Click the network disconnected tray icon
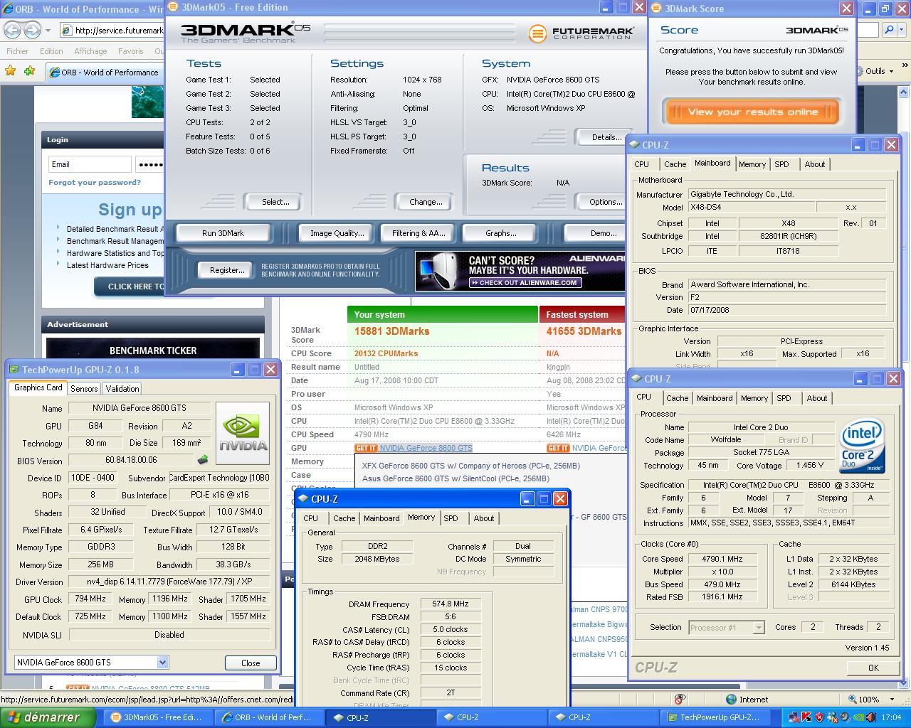This screenshot has height=728, width=911. (x=794, y=717)
